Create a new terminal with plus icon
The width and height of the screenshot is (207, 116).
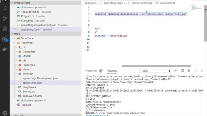[176, 71]
